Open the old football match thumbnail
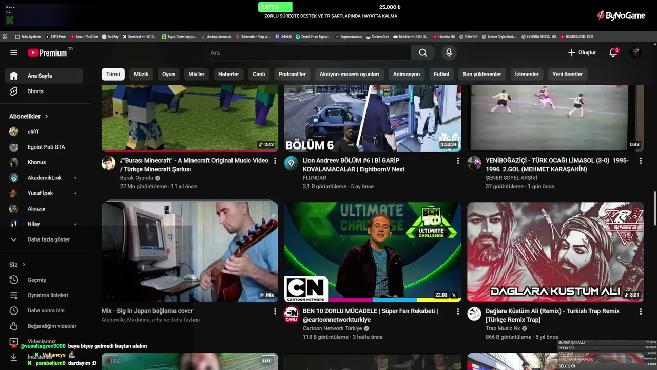This screenshot has width=657, height=370. (555, 118)
